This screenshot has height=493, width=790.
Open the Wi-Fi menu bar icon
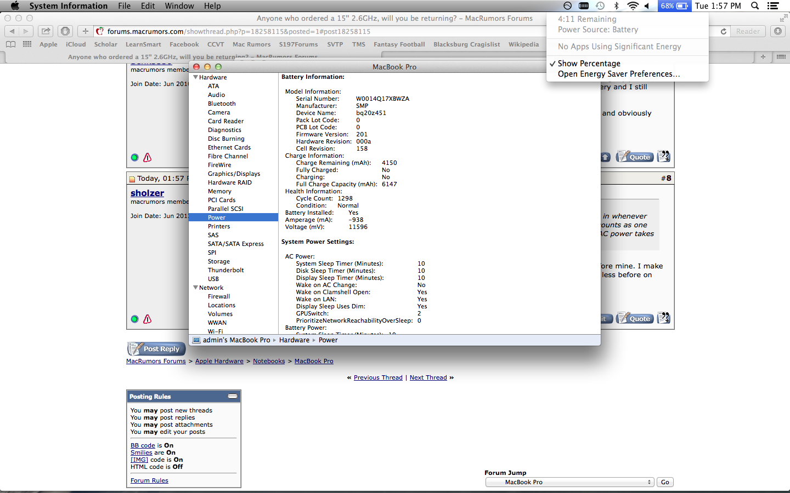pos(633,6)
